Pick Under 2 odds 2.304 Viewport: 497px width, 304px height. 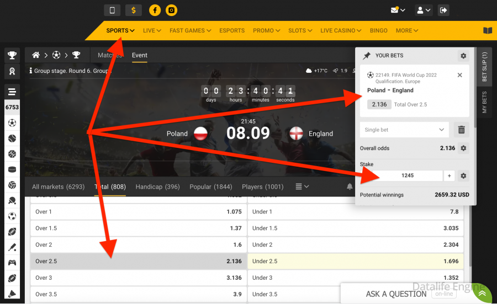pos(355,244)
